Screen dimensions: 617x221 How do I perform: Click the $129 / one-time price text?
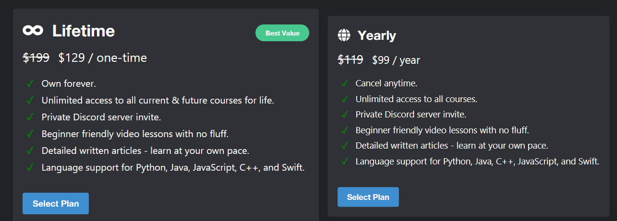pos(103,58)
